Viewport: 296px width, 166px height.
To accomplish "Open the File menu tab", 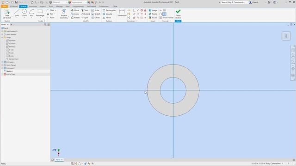I will [x=4, y=6].
